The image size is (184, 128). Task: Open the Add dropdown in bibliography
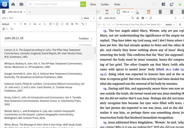pyautogui.click(x=5, y=18)
